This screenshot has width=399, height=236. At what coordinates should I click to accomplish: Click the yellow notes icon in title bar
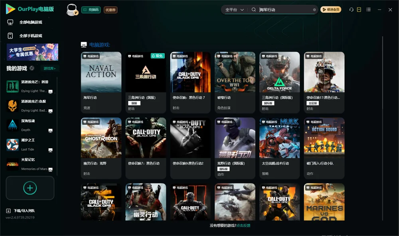click(359, 10)
